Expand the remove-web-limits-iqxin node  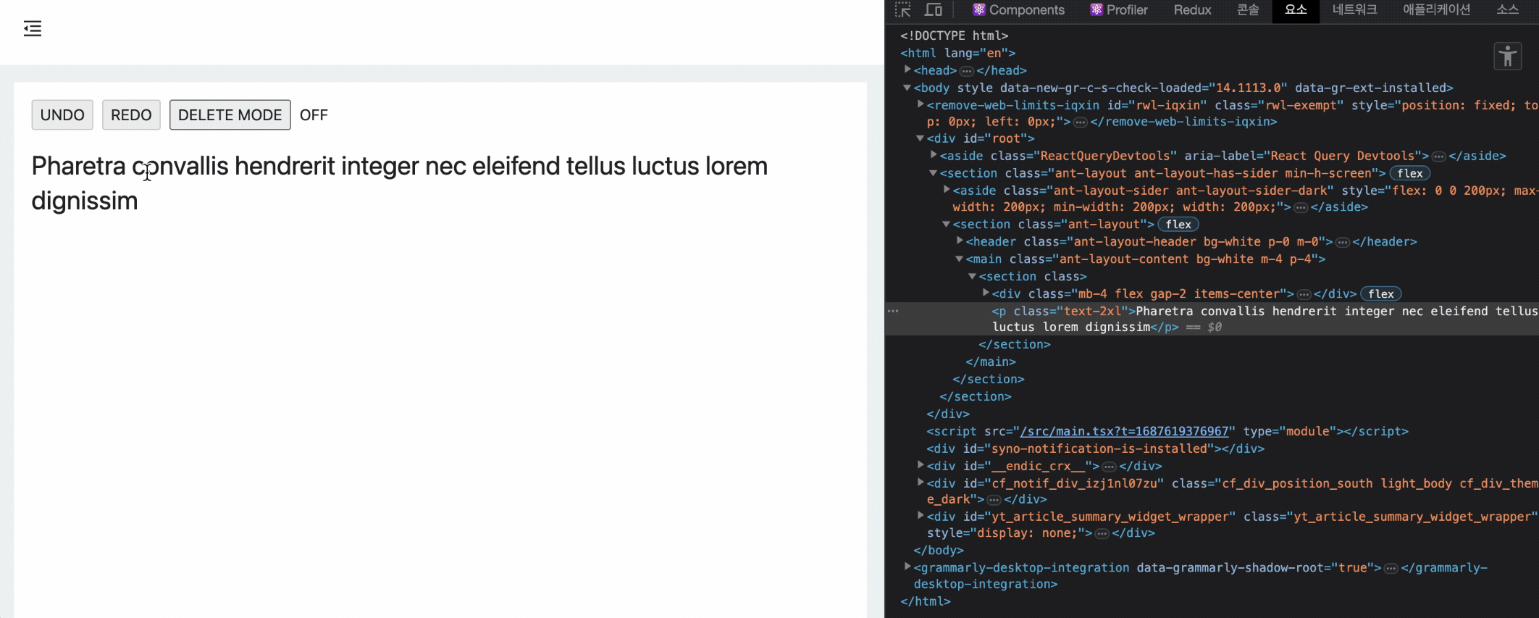point(921,104)
